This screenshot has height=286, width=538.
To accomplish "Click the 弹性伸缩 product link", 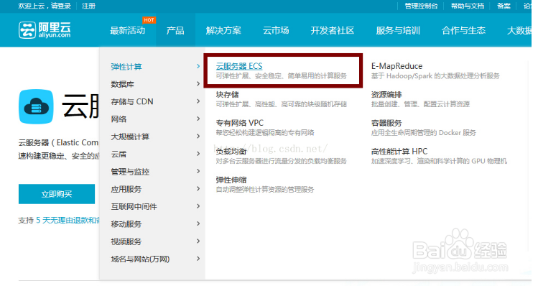I will [231, 180].
